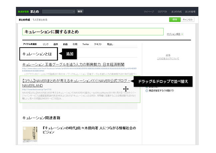Screen dimensions: 216x153
Task: Select the 動画 item tab
Action: pos(65,44)
